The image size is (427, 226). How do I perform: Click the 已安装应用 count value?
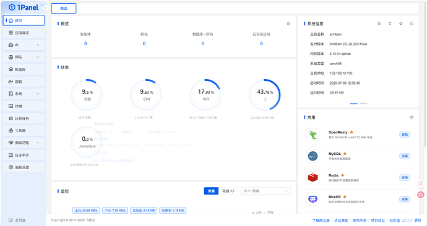click(261, 43)
